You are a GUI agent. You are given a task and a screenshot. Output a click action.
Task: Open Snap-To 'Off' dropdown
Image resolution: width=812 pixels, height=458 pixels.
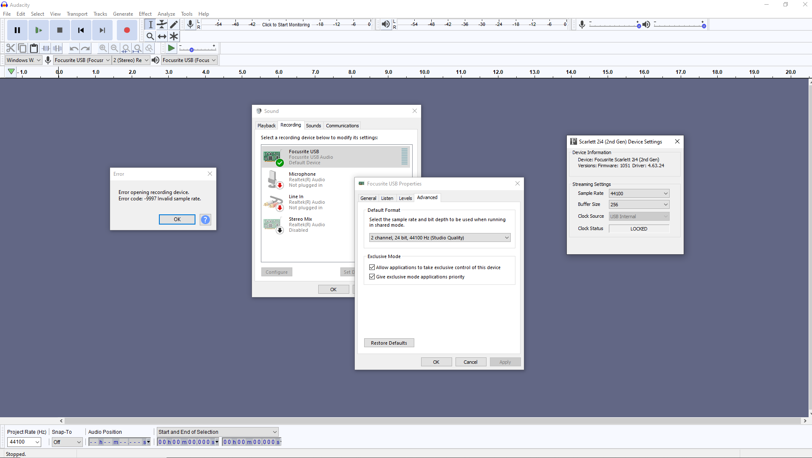[67, 442]
